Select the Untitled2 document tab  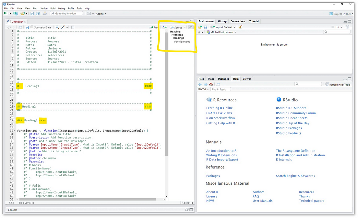(x=17, y=22)
